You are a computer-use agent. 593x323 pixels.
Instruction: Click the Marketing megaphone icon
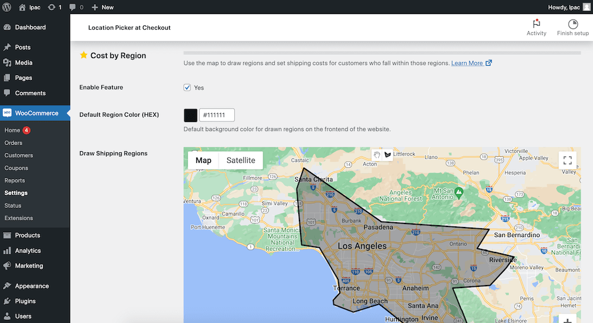pos(7,266)
